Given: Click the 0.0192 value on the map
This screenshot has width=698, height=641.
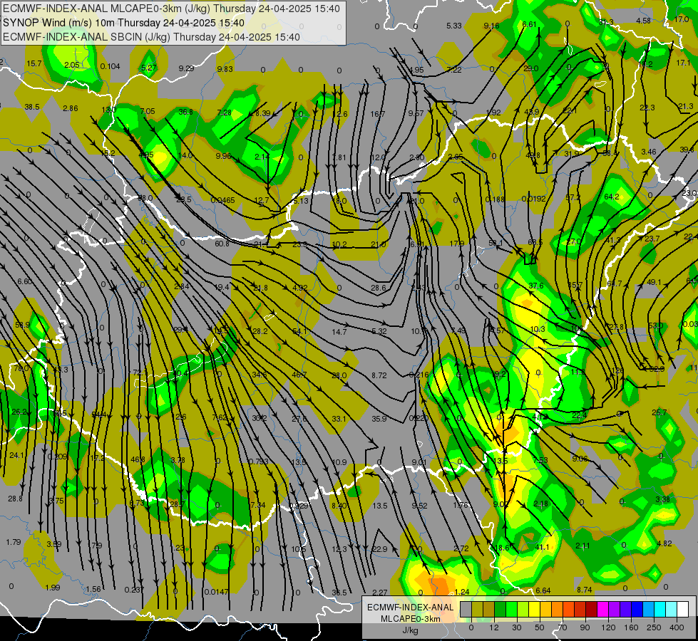Looking at the screenshot, I should (x=533, y=199).
